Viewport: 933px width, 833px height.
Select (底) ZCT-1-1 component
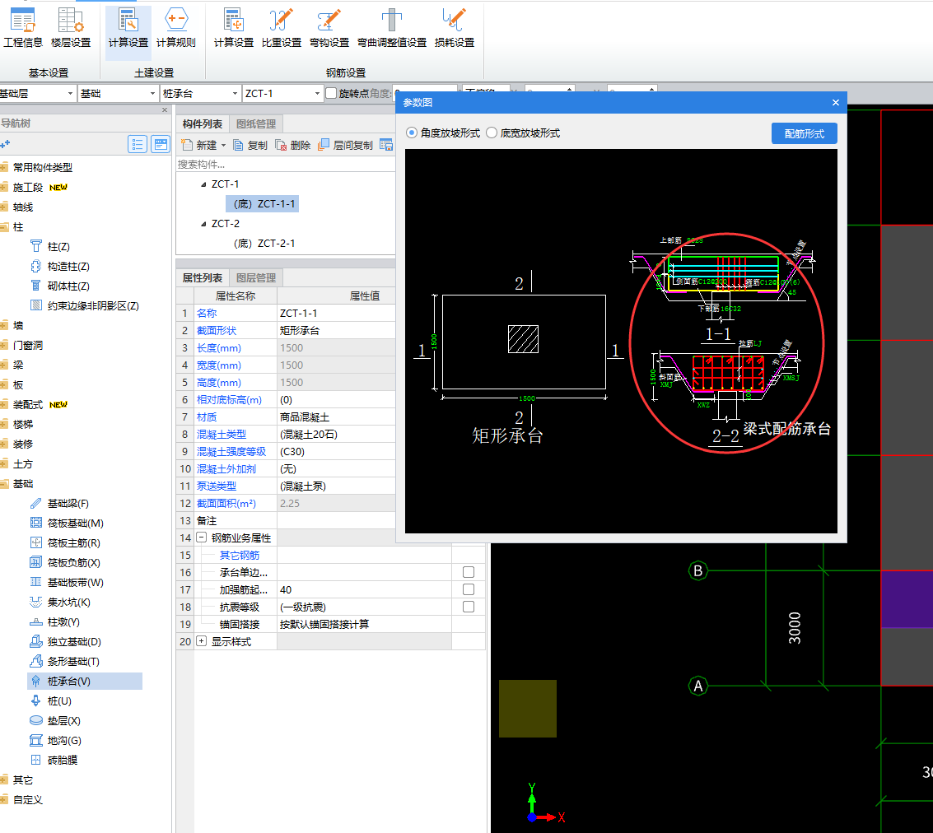coord(263,204)
